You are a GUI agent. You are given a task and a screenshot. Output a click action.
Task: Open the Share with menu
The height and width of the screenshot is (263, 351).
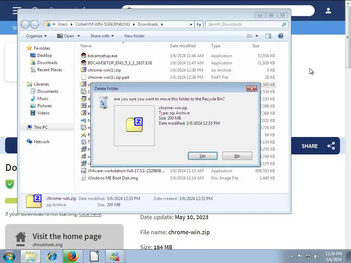pyautogui.click(x=102, y=36)
